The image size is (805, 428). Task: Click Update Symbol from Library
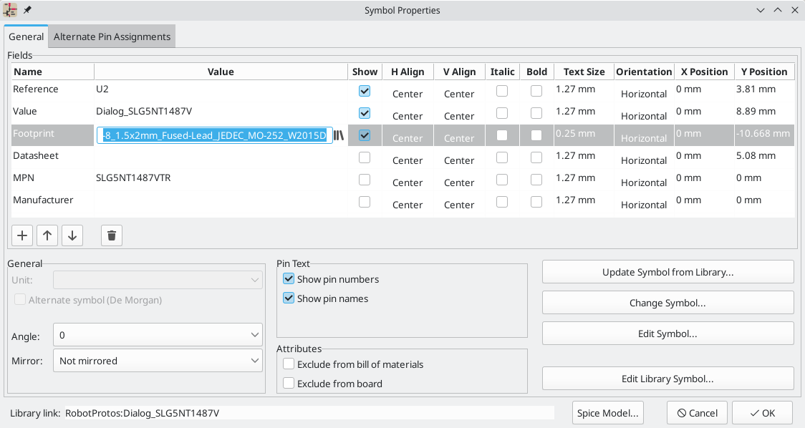[667, 271]
